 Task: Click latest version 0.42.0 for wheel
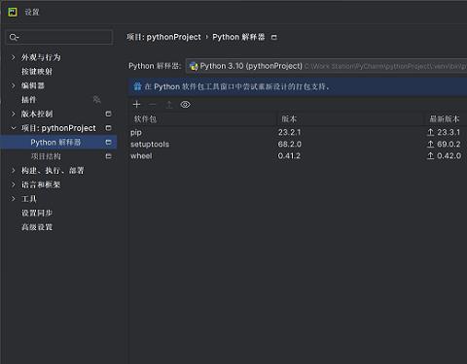pos(449,156)
